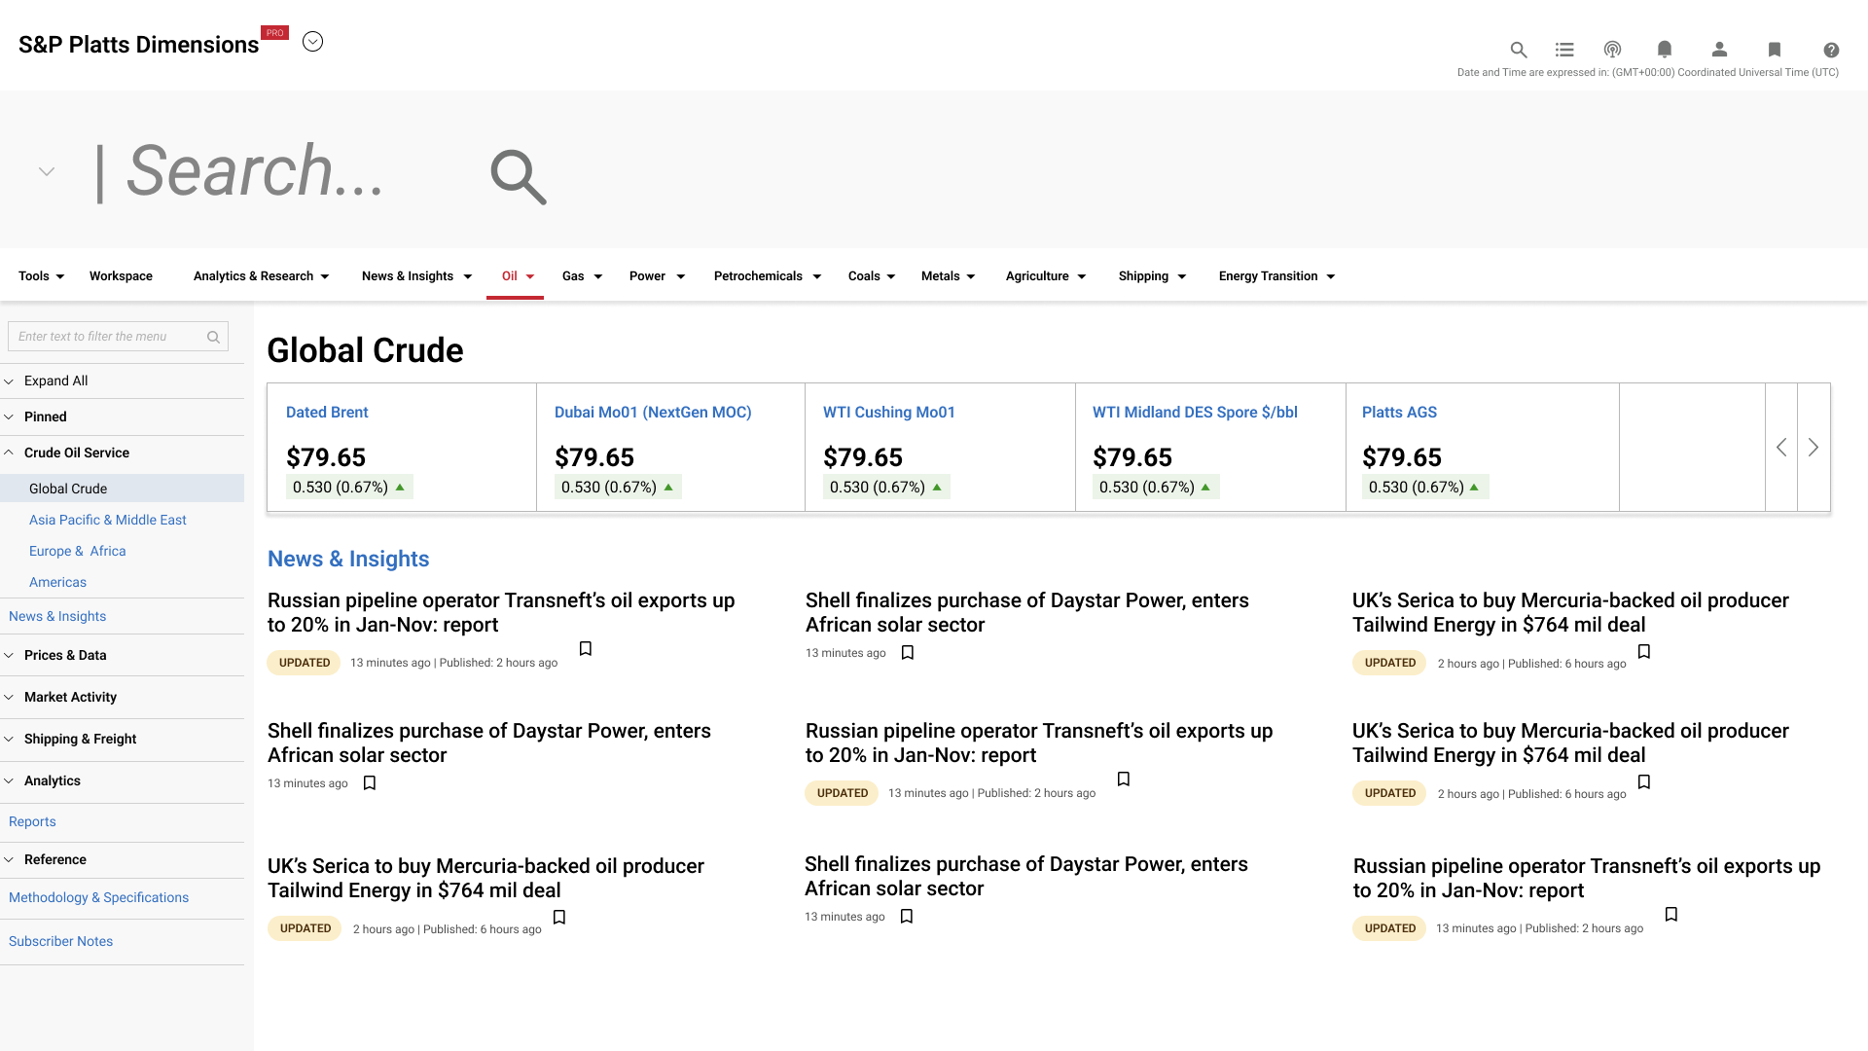Open the help question mark icon
1868x1051 pixels.
[1831, 50]
